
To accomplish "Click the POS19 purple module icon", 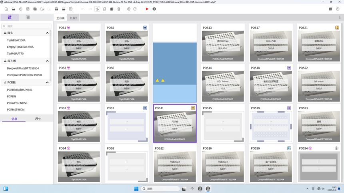I will click(289, 108).
